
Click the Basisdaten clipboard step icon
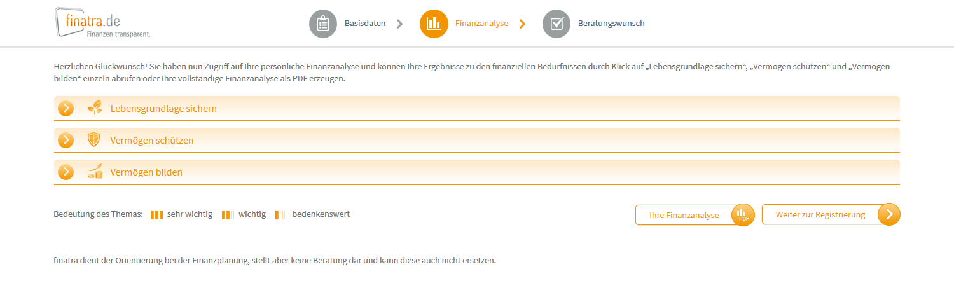323,24
